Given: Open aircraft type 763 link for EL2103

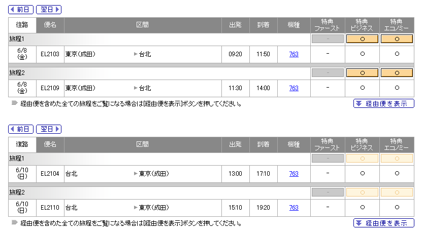Looking at the screenshot, I should [294, 54].
